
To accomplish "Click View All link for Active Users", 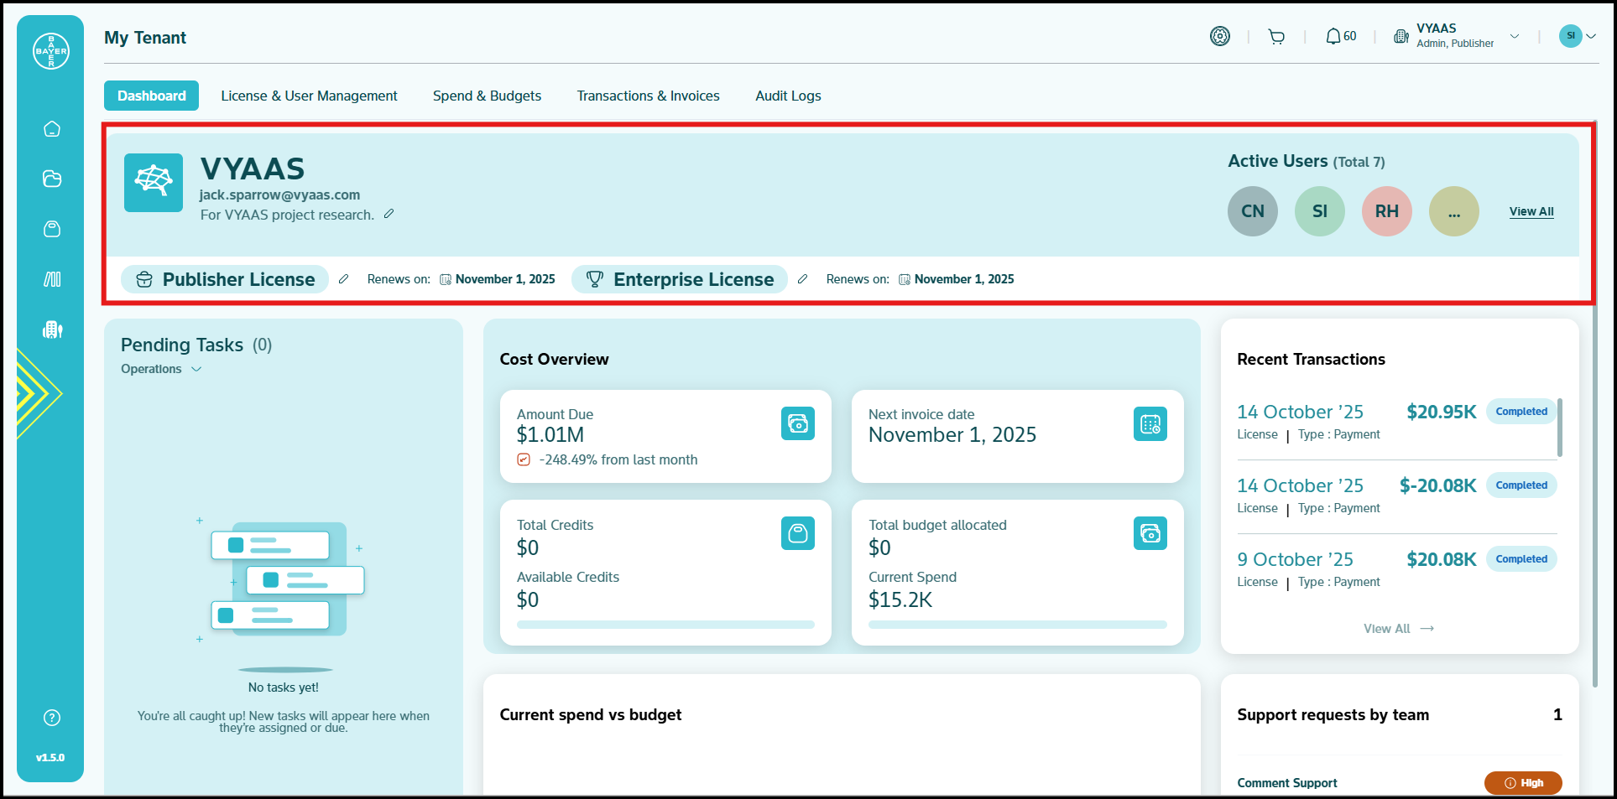I will point(1531,211).
